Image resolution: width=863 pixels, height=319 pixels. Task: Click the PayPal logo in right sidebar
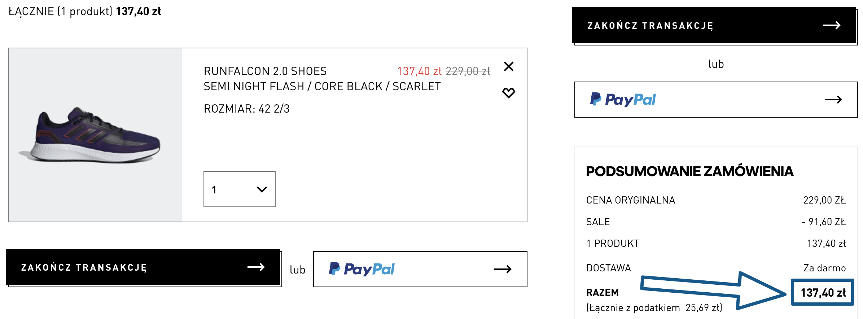(x=623, y=99)
